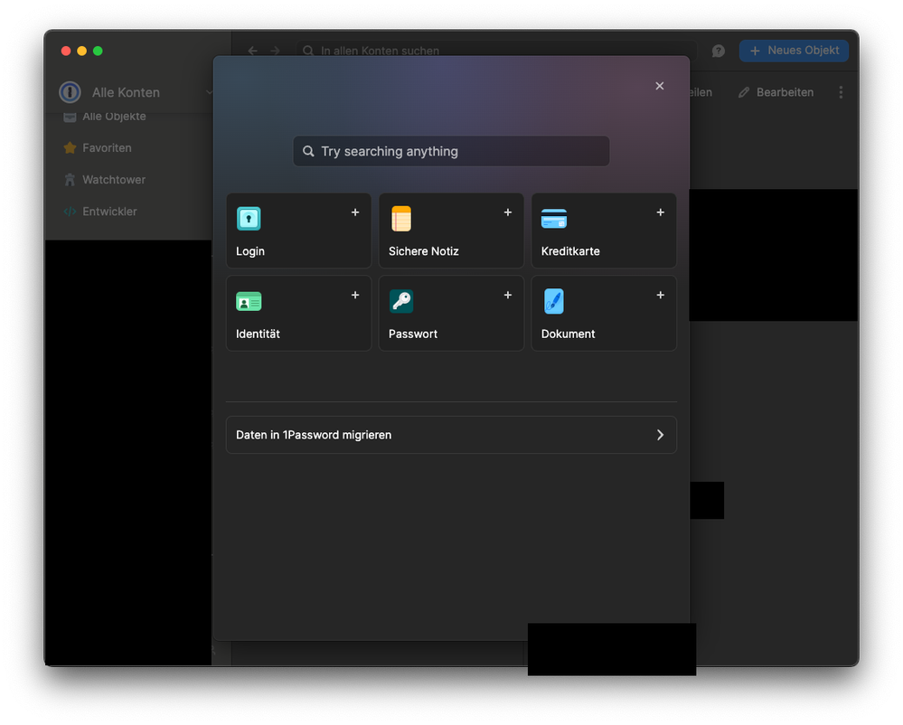Click the Bearbeiten pencil icon
The width and height of the screenshot is (903, 725).
click(744, 92)
